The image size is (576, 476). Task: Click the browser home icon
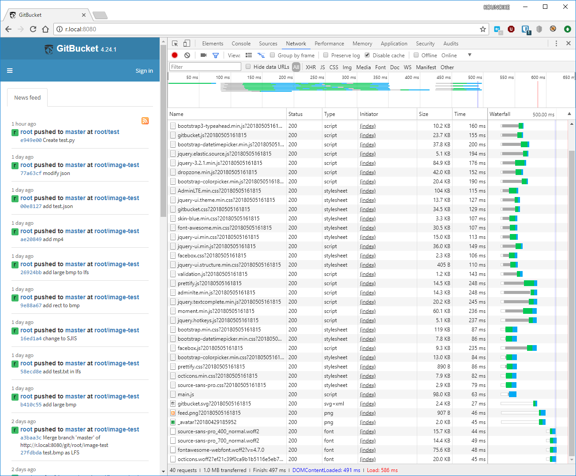pyautogui.click(x=45, y=29)
